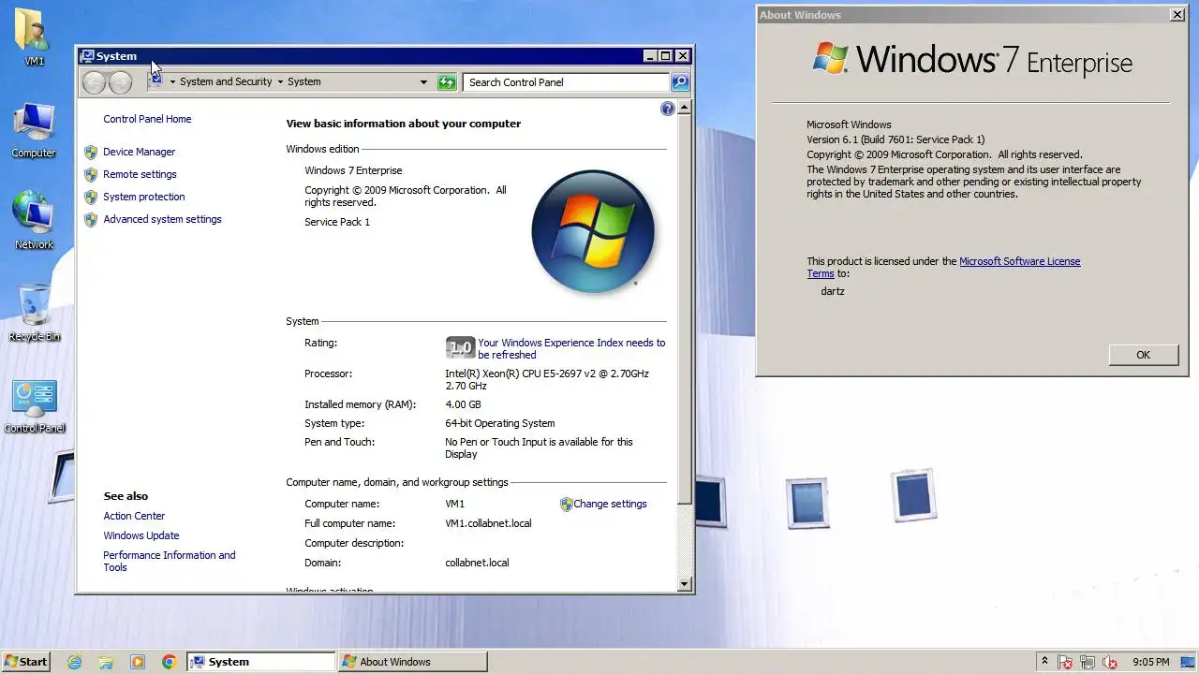The width and height of the screenshot is (1199, 674).
Task: Click the System breadcrumb segment
Action: tap(303, 82)
